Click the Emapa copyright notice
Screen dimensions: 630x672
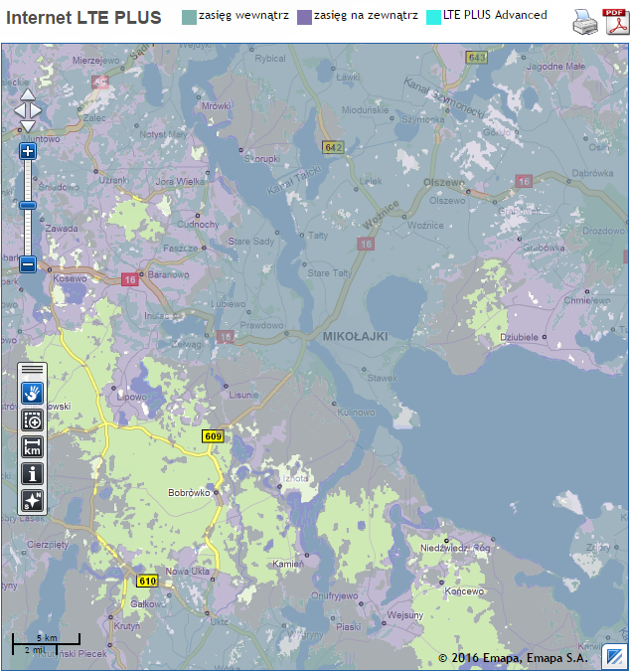(513, 658)
